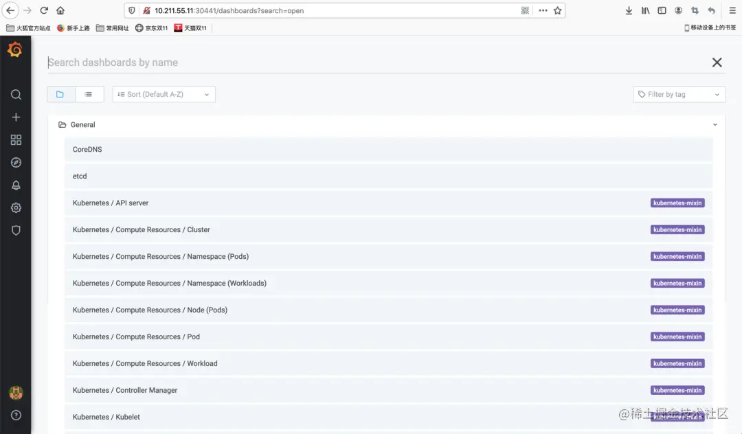
Task: Select the kubernetes-mixin tag on the Node (Pods) row
Action: [677, 310]
